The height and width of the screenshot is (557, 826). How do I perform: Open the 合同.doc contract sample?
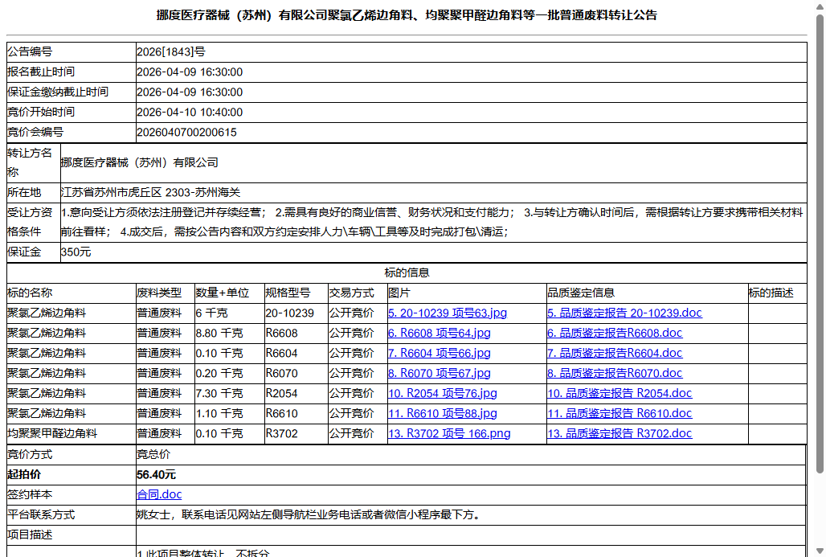159,494
